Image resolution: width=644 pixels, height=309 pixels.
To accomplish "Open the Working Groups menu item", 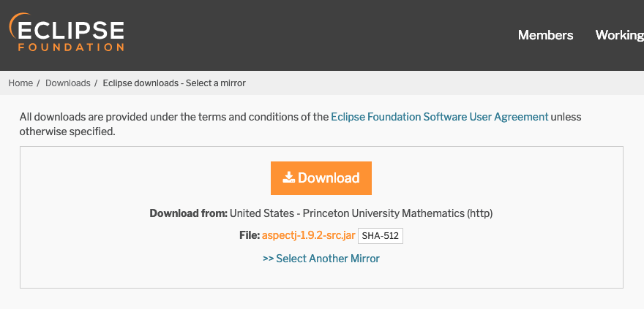I will (x=619, y=35).
